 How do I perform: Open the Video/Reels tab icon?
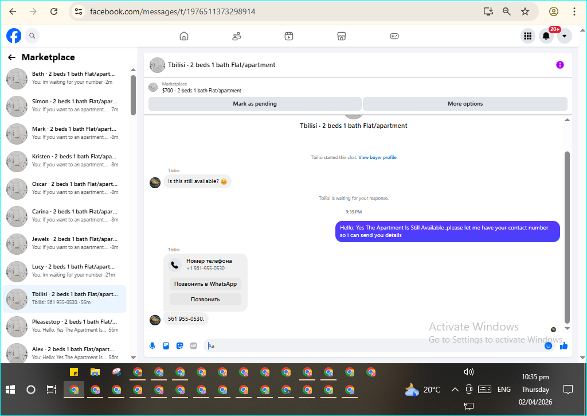click(289, 36)
